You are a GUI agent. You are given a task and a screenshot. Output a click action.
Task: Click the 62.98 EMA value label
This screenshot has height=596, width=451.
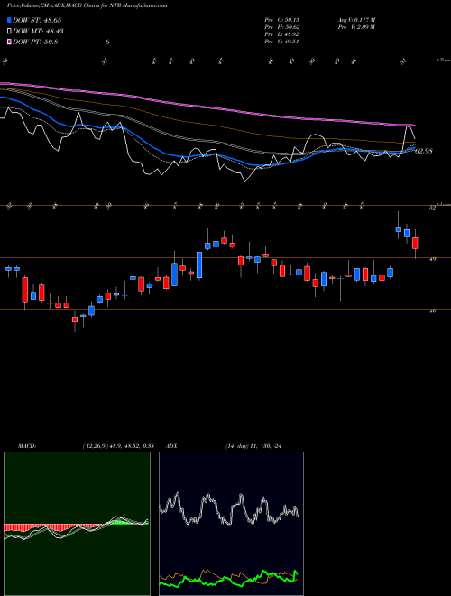coord(424,151)
